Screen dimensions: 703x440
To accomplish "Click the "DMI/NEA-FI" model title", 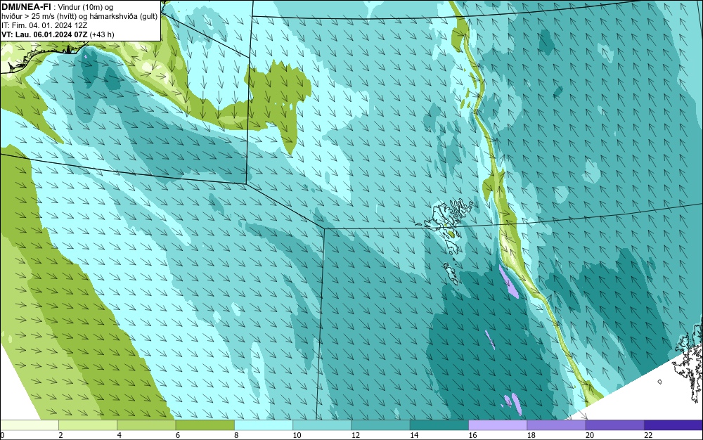I will tap(25, 7).
